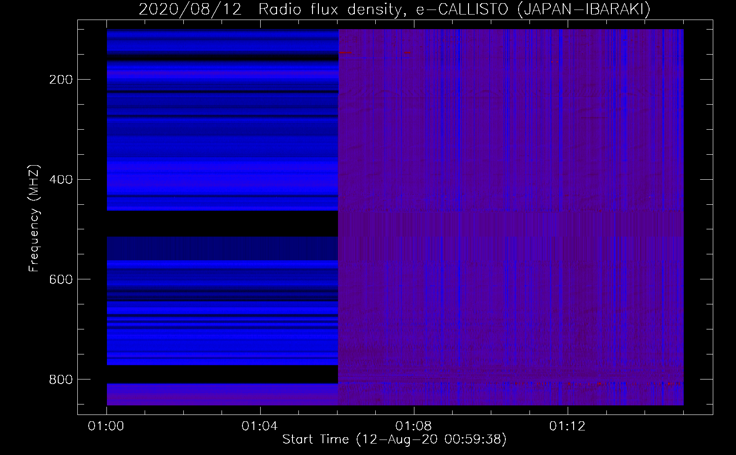
Task: Click the 400 frequency tick label
Action: [x=61, y=179]
